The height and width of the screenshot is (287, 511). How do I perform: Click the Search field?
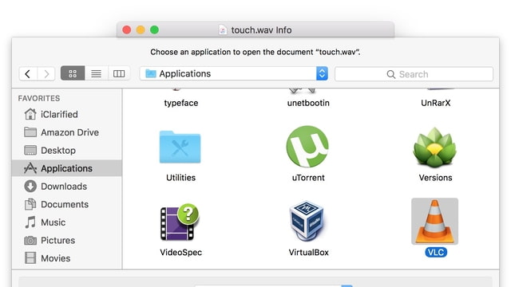click(x=414, y=74)
